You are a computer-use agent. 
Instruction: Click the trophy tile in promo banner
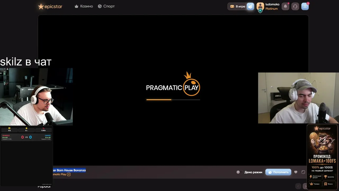tap(329, 177)
